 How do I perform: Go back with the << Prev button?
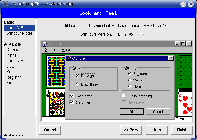pyautogui.click(x=131, y=130)
